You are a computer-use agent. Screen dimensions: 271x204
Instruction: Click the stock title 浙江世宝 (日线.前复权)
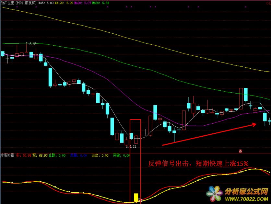point(19,3)
